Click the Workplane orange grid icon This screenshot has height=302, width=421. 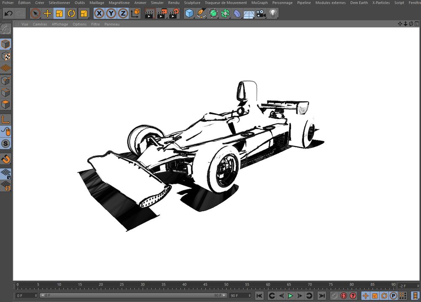tap(5, 69)
